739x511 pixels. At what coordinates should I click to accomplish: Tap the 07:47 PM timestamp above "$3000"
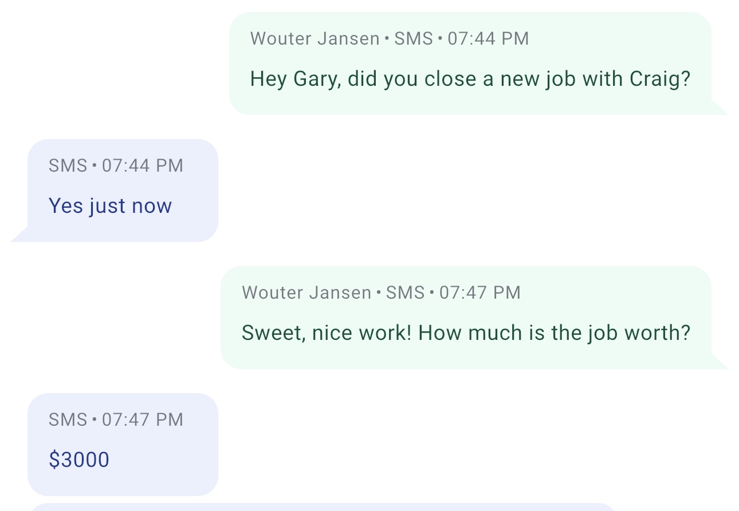142,420
